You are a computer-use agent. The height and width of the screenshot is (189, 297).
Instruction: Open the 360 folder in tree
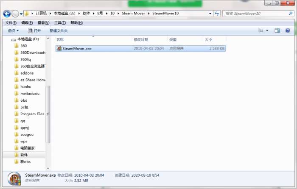pos(23,46)
